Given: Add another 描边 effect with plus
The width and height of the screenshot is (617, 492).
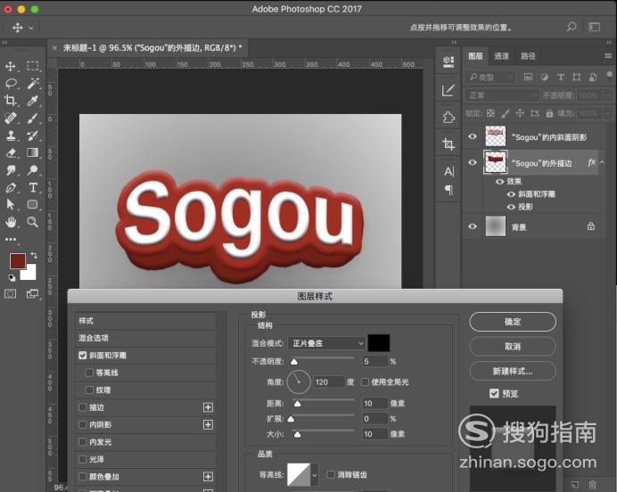Looking at the screenshot, I should pyautogui.click(x=208, y=407).
